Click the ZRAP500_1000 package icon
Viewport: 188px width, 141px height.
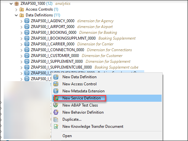tap(16, 4)
